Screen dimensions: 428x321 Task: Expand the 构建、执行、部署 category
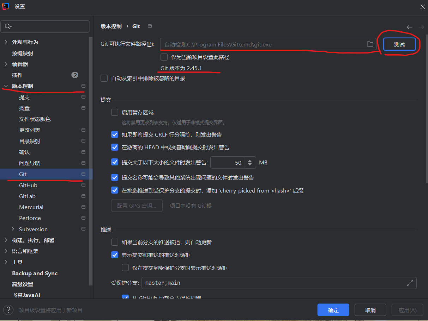6,240
